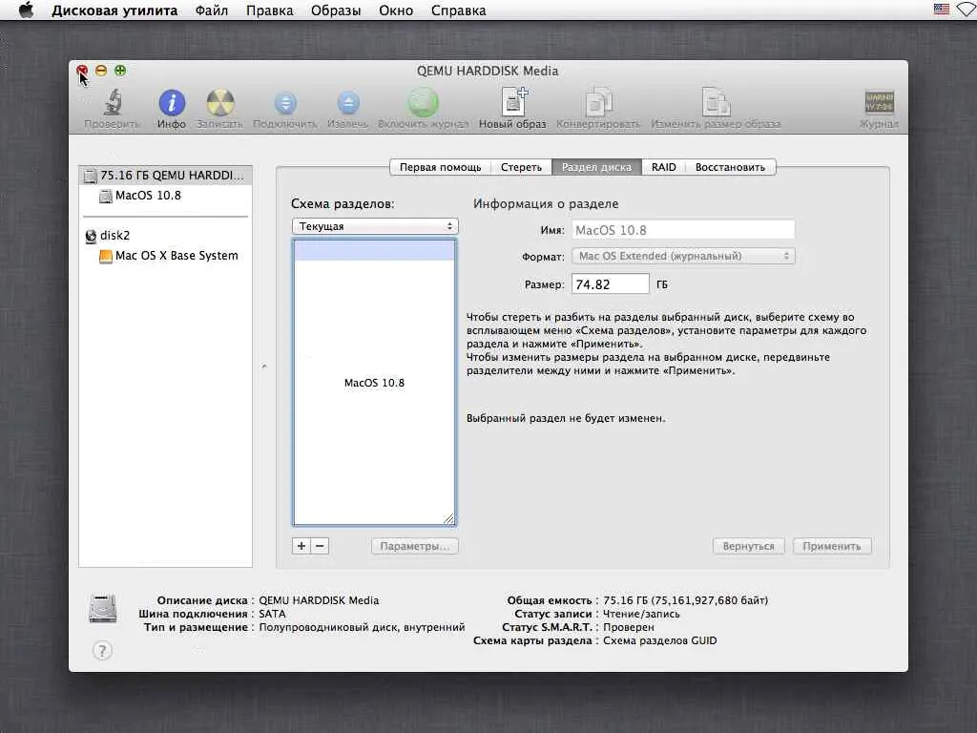Switch to the Раздел диска tab
The height and width of the screenshot is (733, 977).
pyautogui.click(x=597, y=167)
